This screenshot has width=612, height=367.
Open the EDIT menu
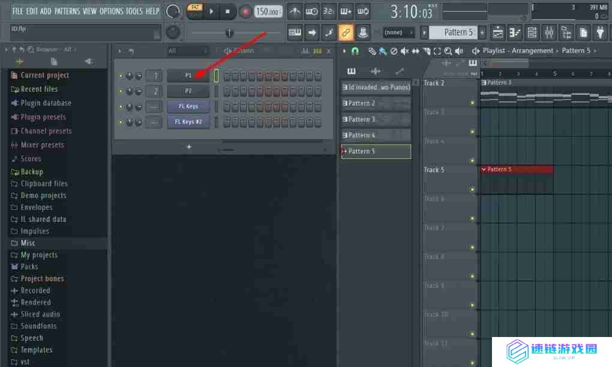tap(32, 11)
